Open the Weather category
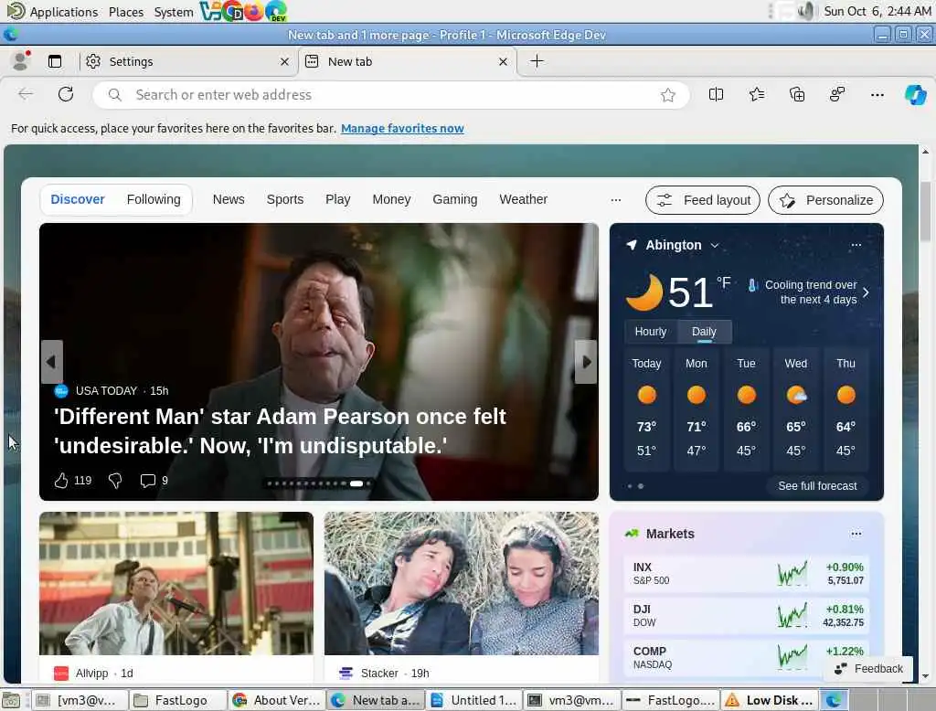Viewport: 936px width, 711px height. point(524,199)
